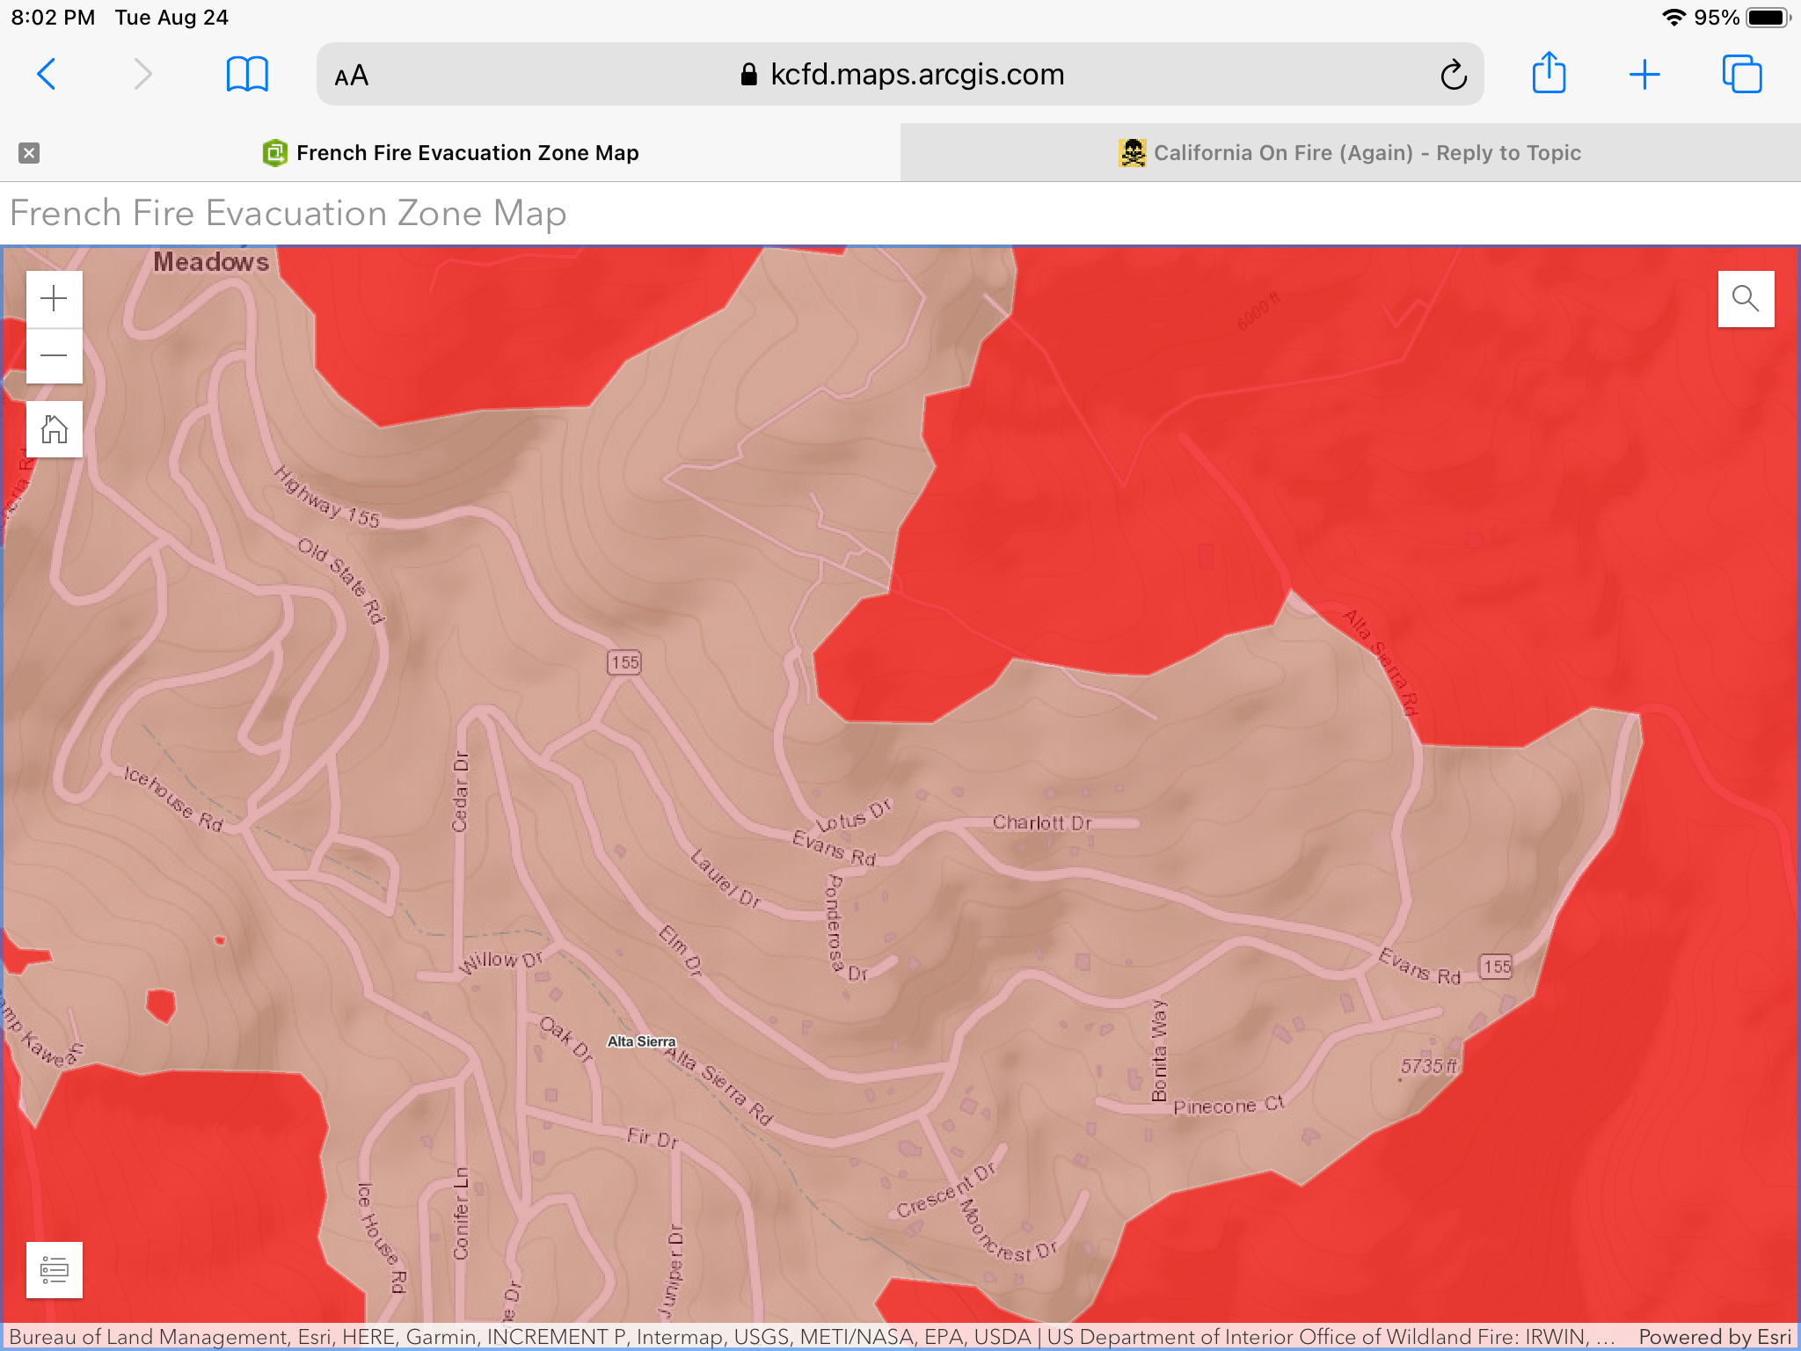The height and width of the screenshot is (1351, 1801).
Task: Open the map search tool
Action: click(1746, 299)
